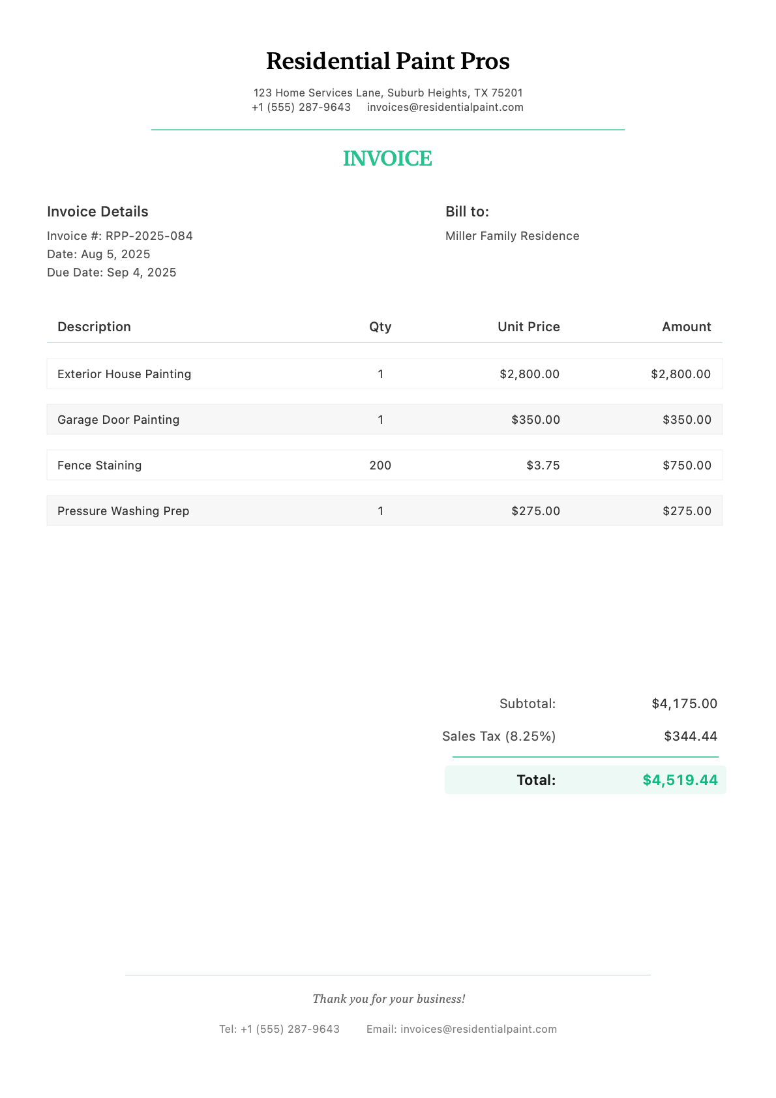Select the 'Fence Staining' description
Screen dimensions: 776x1098
(100, 466)
